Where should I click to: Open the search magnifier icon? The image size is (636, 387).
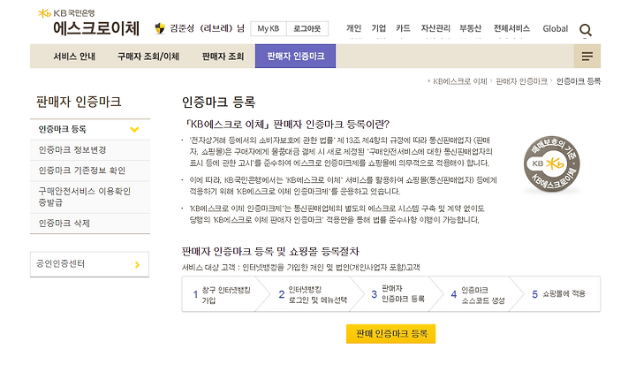[586, 30]
